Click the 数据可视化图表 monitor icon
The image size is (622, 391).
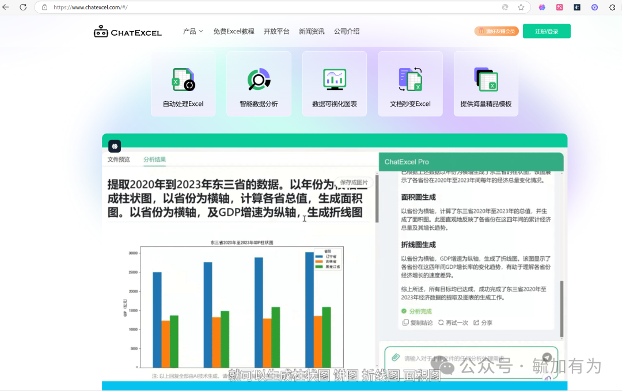(335, 79)
